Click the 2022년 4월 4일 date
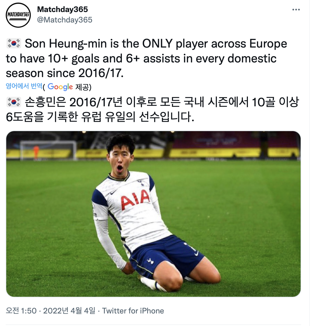The width and height of the screenshot is (310, 326). click(69, 311)
